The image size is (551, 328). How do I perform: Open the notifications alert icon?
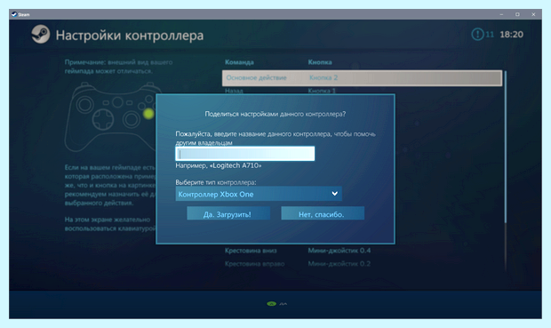477,34
